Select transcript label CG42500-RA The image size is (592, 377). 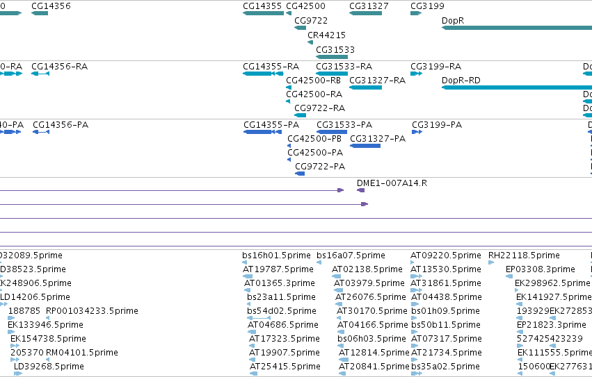[x=314, y=94]
